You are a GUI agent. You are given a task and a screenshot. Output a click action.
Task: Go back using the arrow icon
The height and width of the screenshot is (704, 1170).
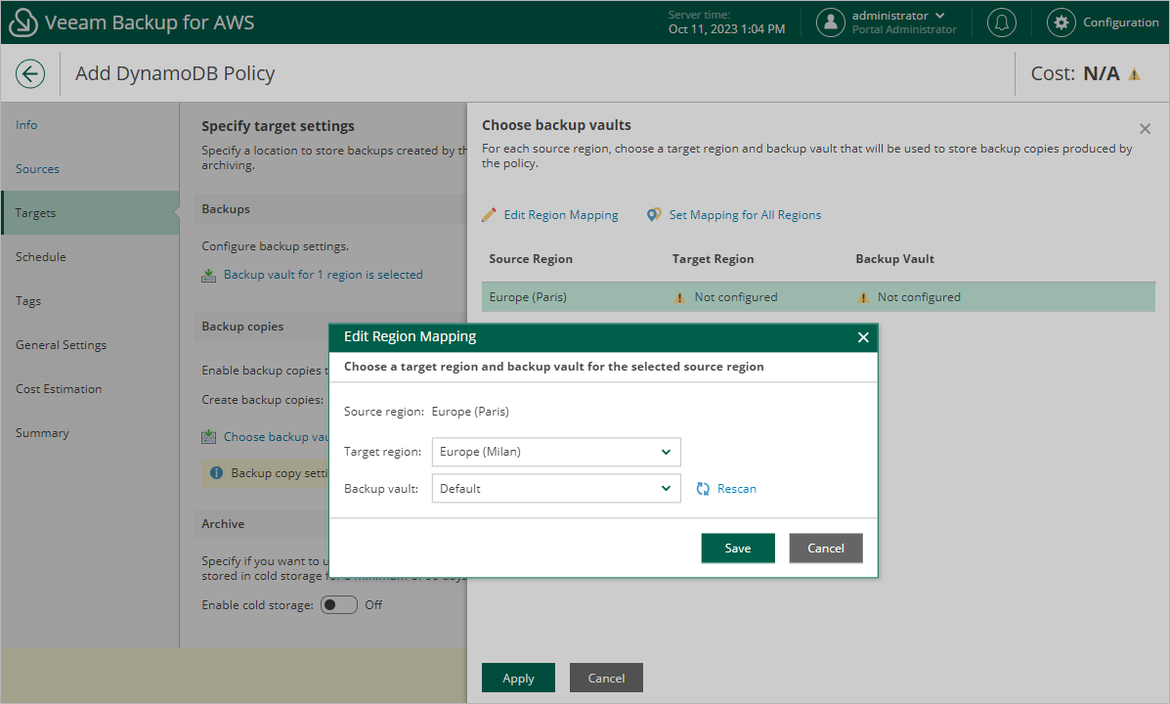click(30, 73)
